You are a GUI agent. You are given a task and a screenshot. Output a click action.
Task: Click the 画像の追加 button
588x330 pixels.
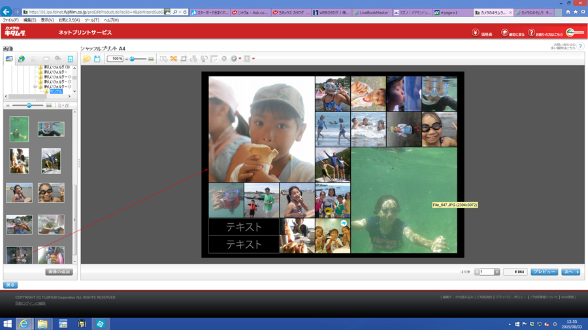point(59,272)
